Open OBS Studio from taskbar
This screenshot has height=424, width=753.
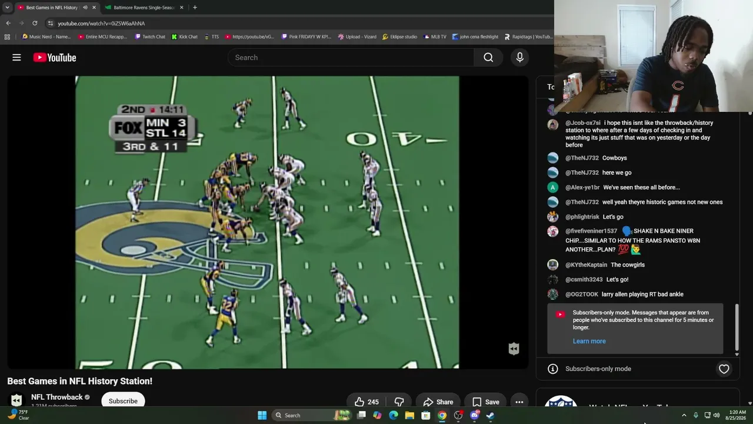(458, 415)
